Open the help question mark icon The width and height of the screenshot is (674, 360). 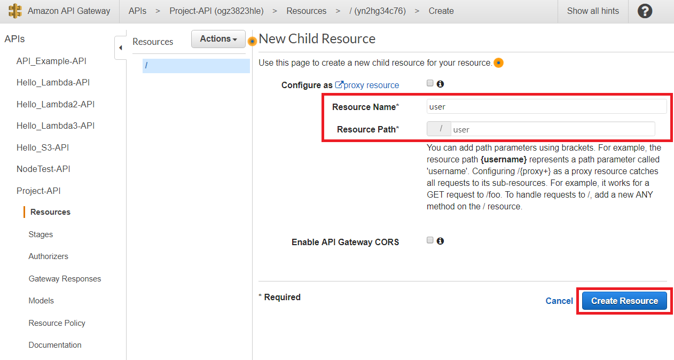(645, 11)
